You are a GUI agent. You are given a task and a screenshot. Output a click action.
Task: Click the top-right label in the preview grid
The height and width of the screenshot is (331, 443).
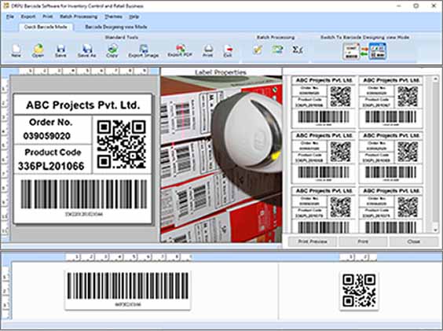coord(390,102)
